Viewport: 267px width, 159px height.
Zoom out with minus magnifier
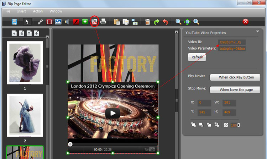(x=178, y=22)
